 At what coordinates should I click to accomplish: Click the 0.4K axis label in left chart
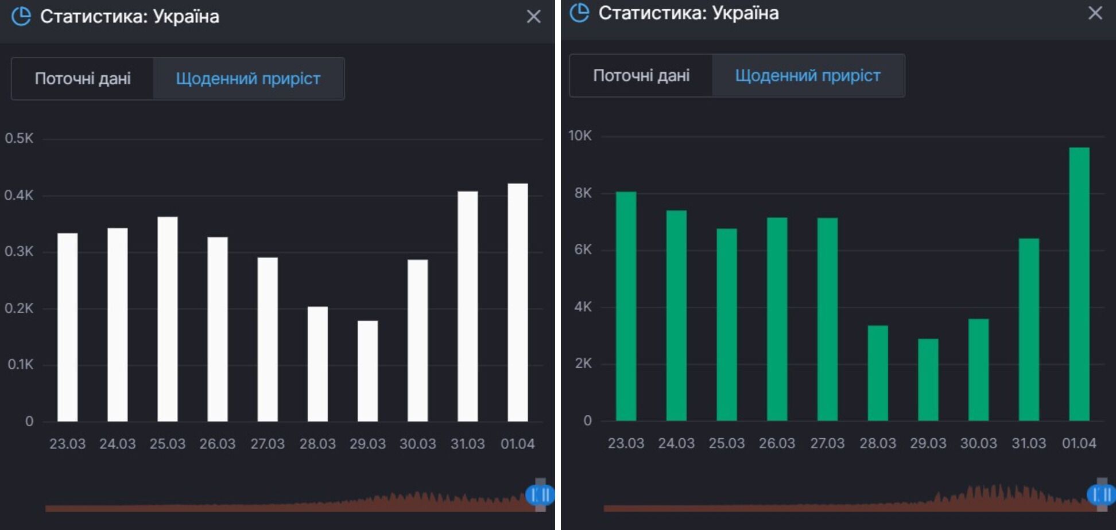19,195
